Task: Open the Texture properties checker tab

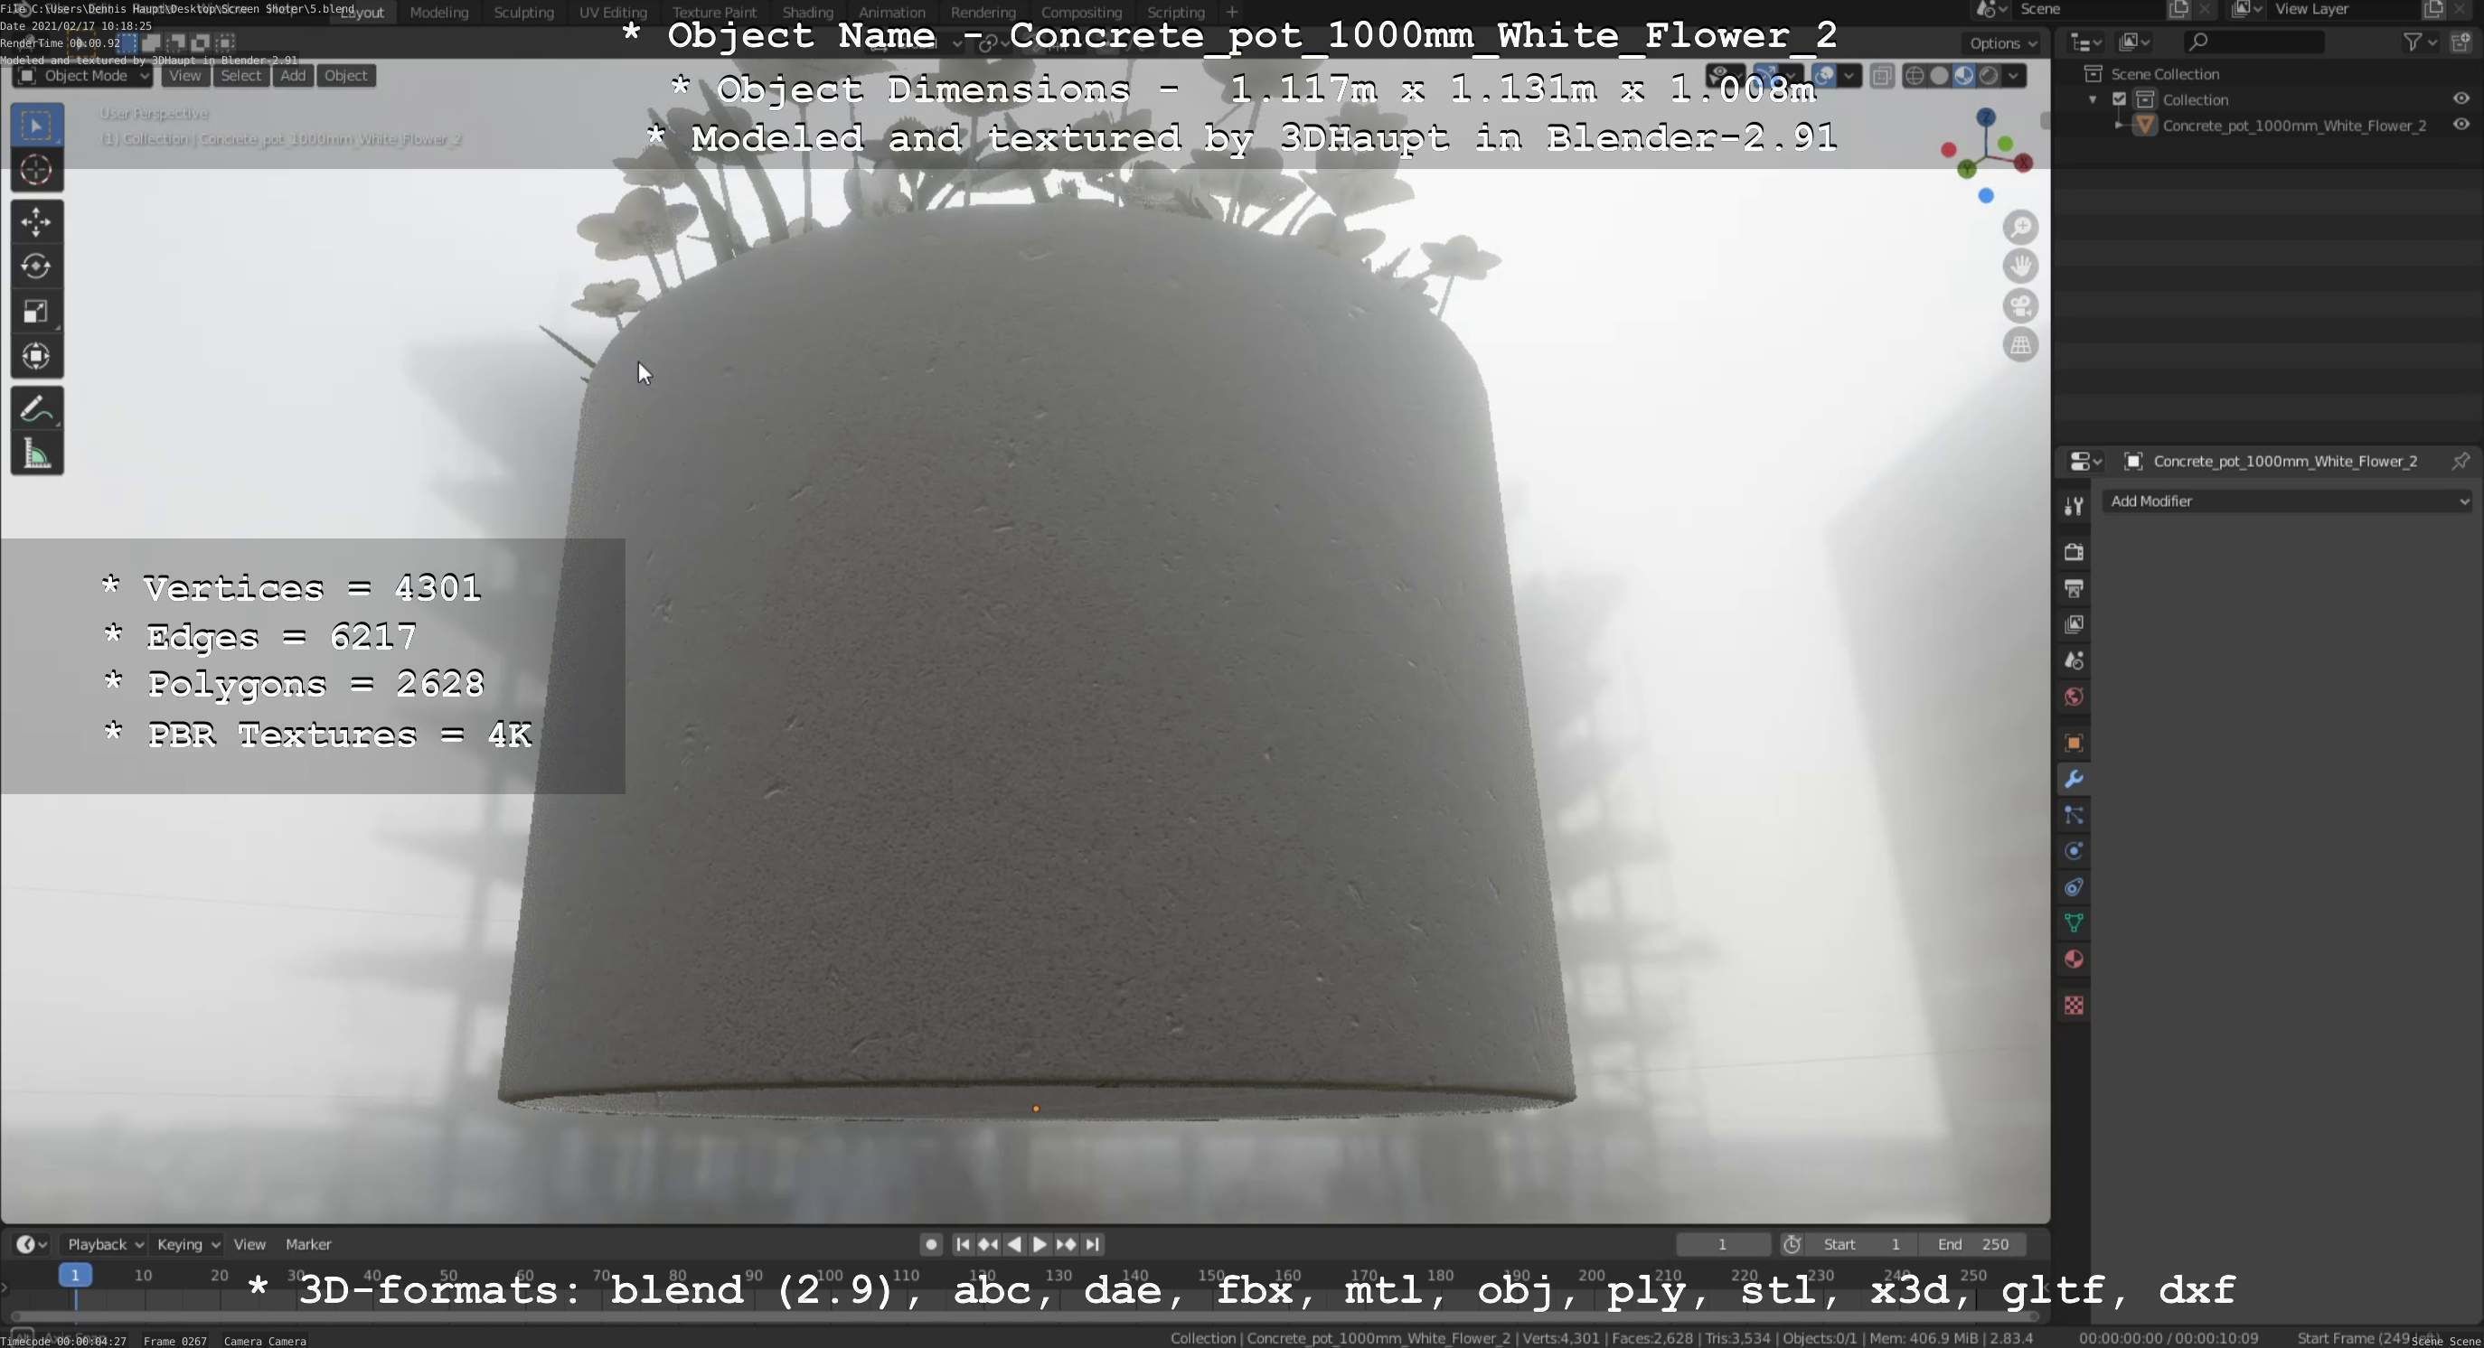Action: click(x=2074, y=1006)
